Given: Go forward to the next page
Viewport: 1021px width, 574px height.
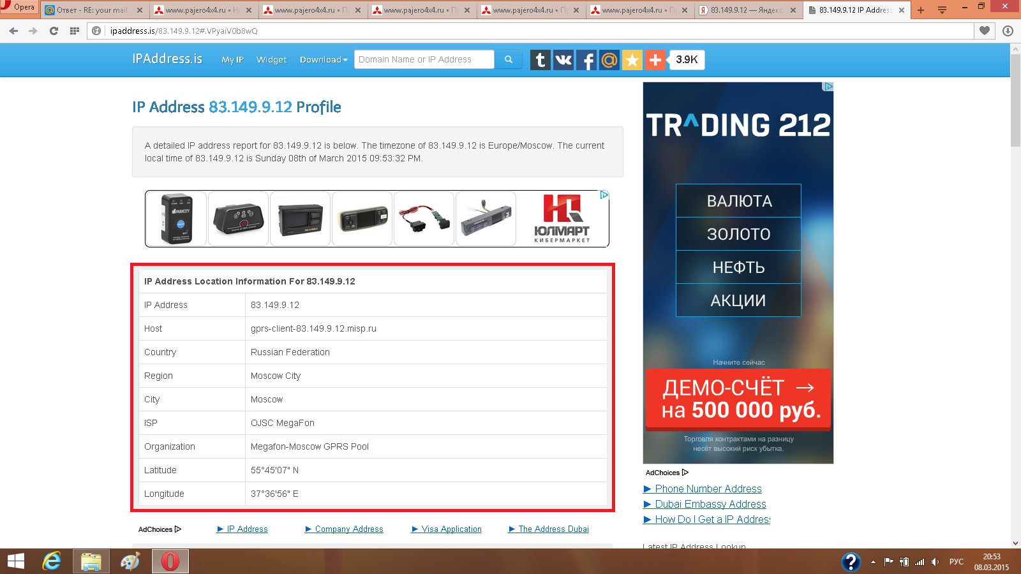Looking at the screenshot, I should point(33,31).
